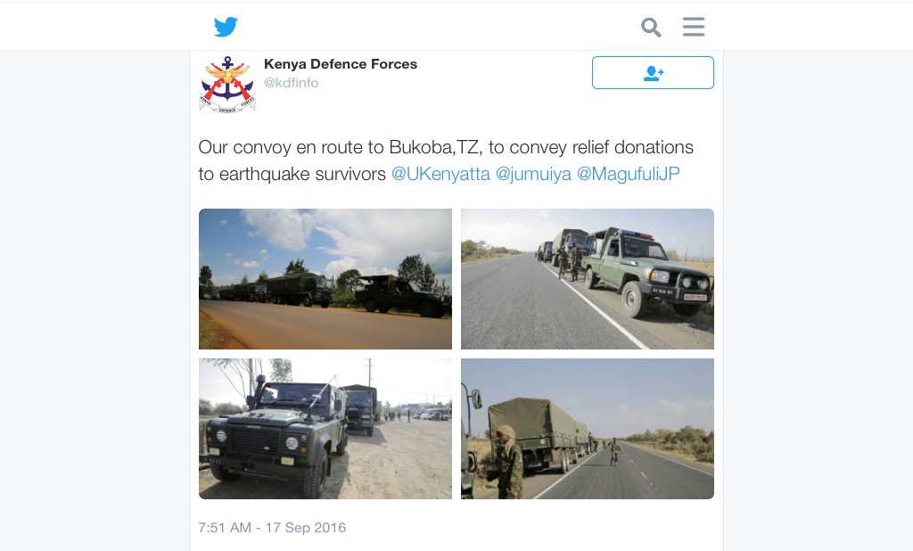Image resolution: width=913 pixels, height=551 pixels.
Task: Open the Kenya Defence Forces avatar
Action: click(227, 84)
